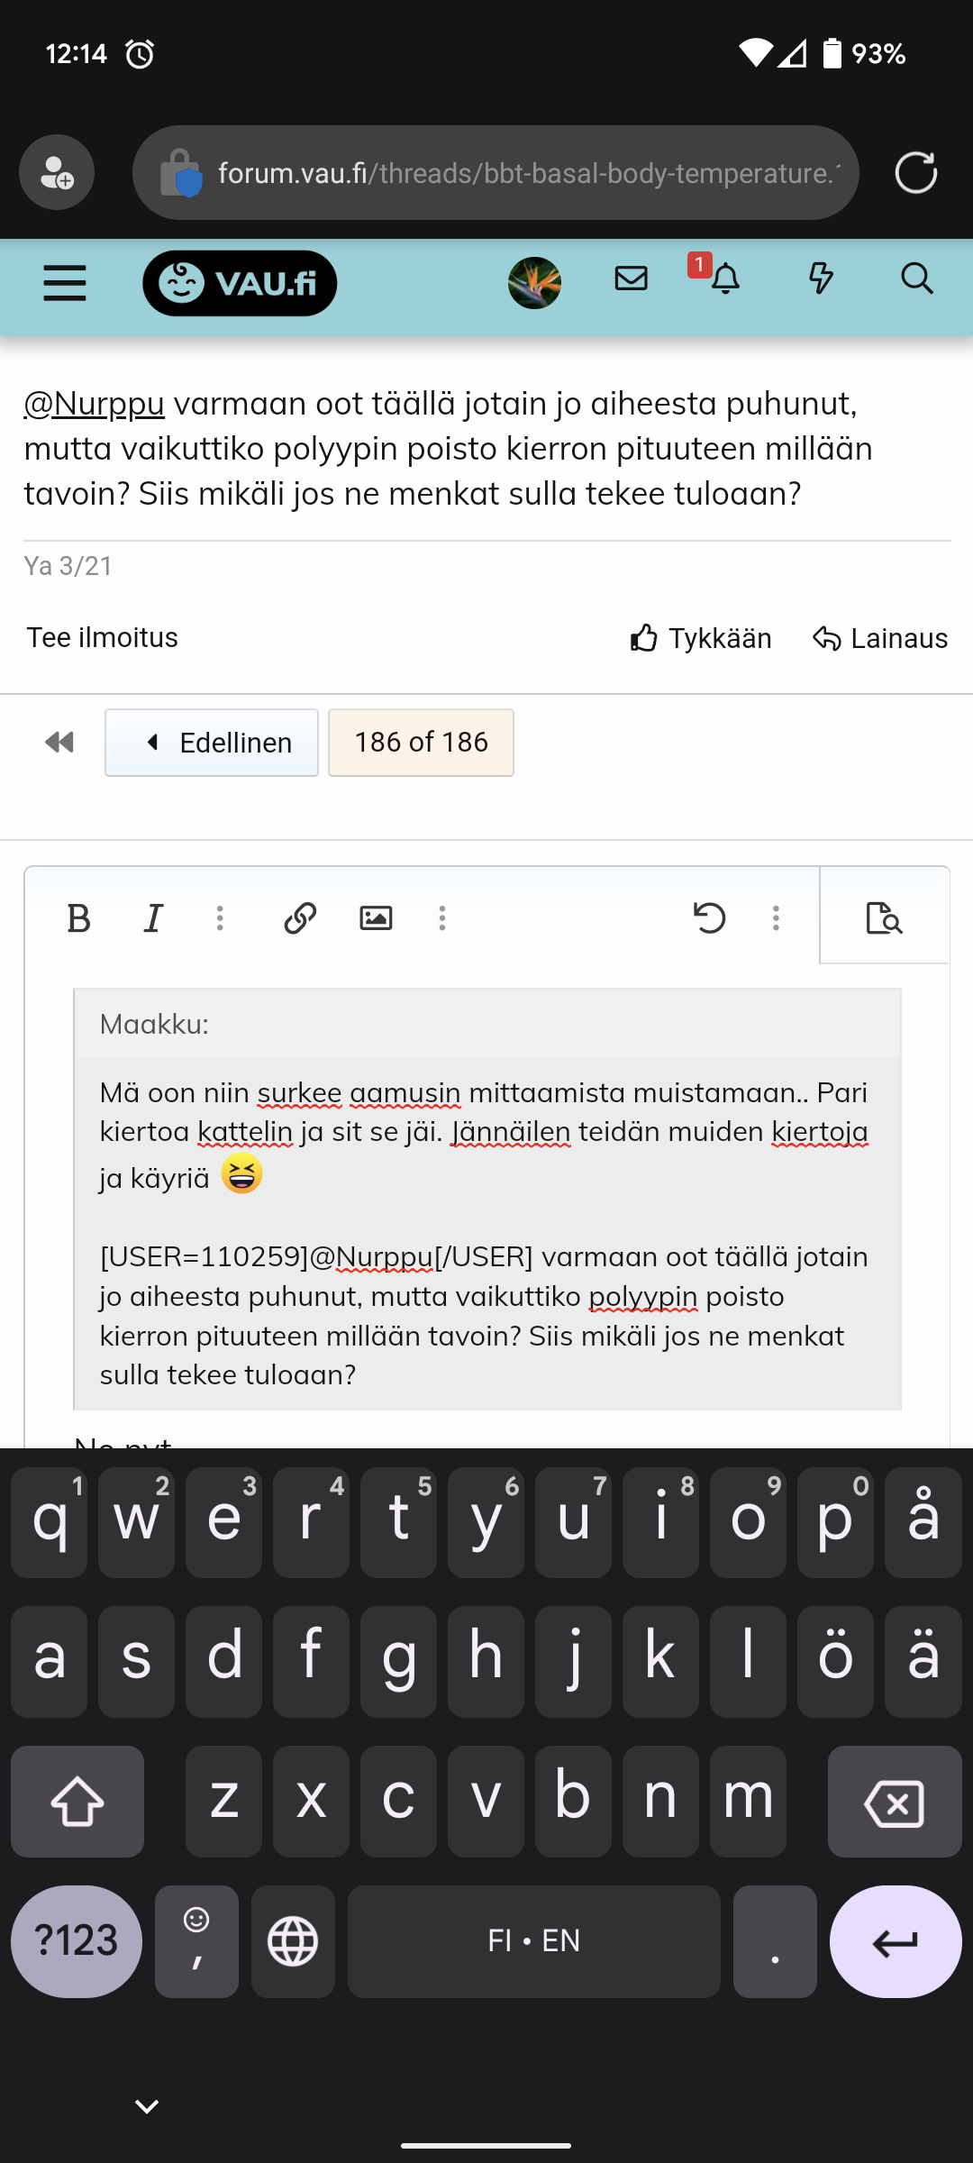973x2163 pixels.
Task: Toggle italic text formatting
Action: pos(153,918)
